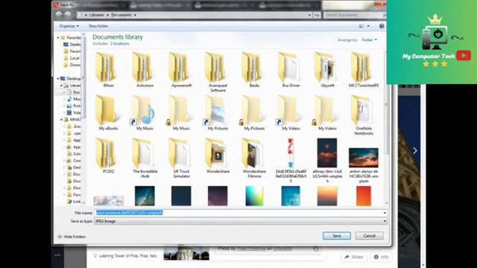Open the view options dropdown arrow
Image resolution: width=477 pixels, height=268 pixels.
(x=368, y=26)
